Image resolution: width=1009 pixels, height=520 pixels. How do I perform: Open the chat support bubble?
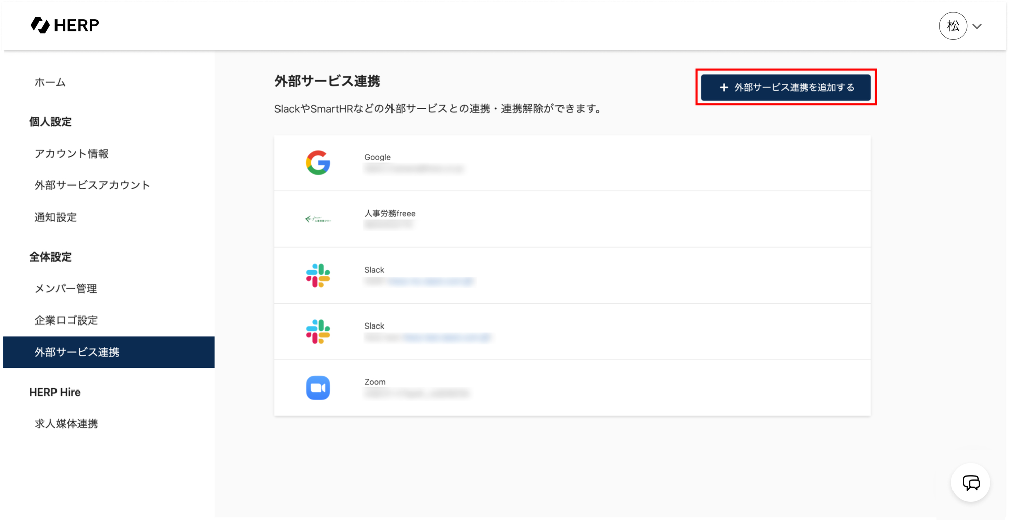971,483
